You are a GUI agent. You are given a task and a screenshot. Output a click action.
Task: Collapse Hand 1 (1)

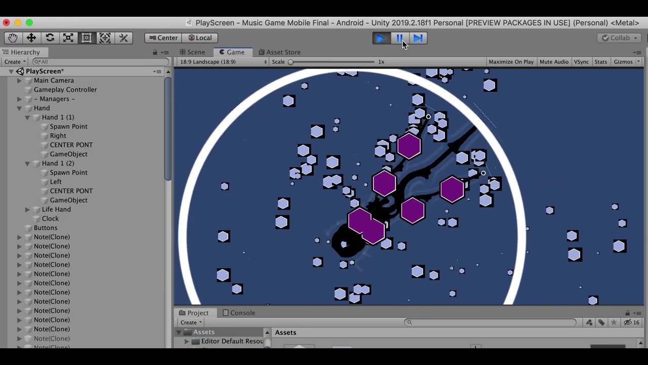point(27,117)
